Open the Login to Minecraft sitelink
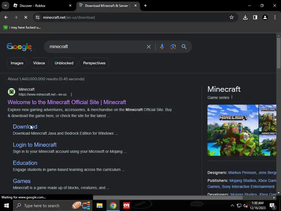The height and width of the screenshot is (211, 281). click(x=35, y=145)
